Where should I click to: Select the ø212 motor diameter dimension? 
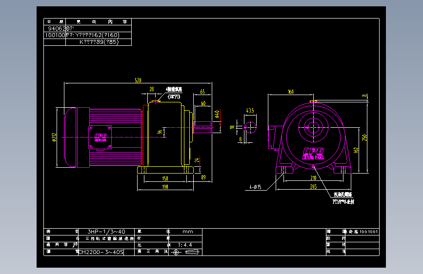pyautogui.click(x=54, y=137)
